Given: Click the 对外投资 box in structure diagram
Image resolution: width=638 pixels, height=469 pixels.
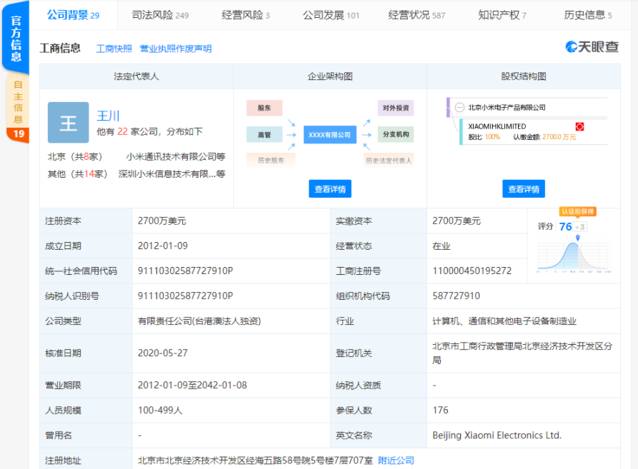Looking at the screenshot, I should 395,108.
